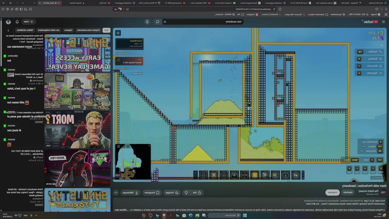Open the browser main hamburger menu

click(3, 9)
